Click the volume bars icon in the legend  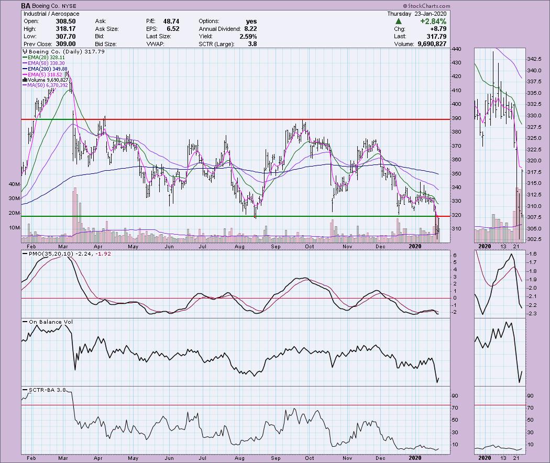[25, 80]
